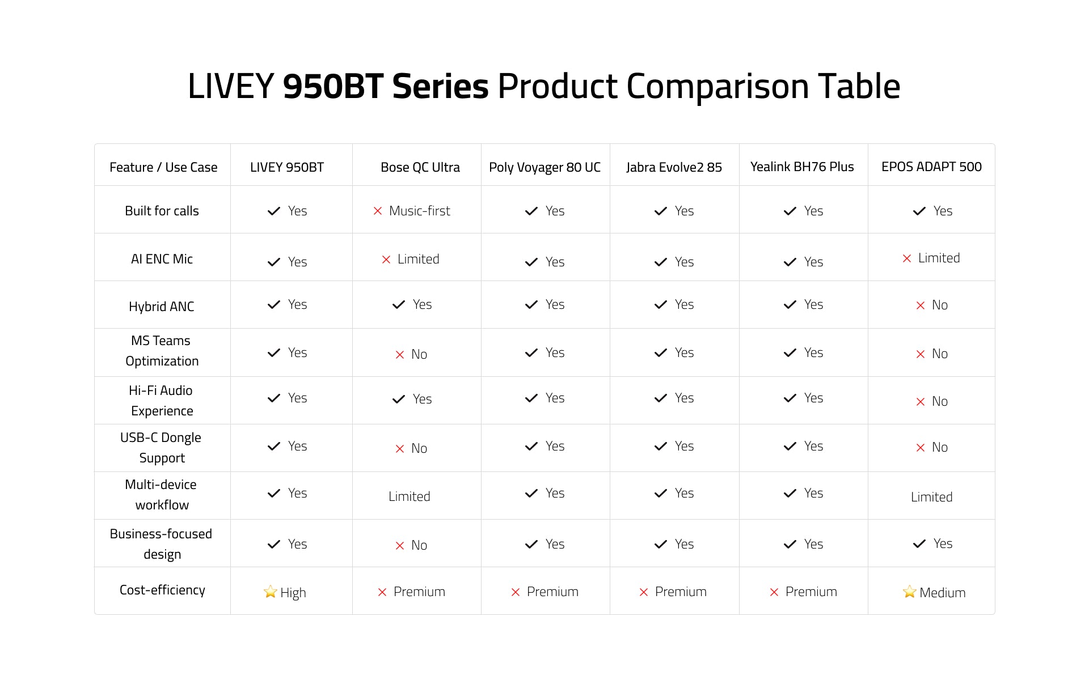The height and width of the screenshot is (676, 1089).
Task: Click checkmark in Yealink MS Teams Optimization cell
Action: tap(790, 353)
